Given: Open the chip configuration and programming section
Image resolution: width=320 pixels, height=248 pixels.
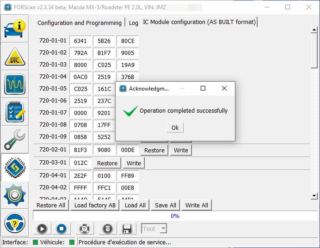Looking at the screenshot, I should 15,167.
